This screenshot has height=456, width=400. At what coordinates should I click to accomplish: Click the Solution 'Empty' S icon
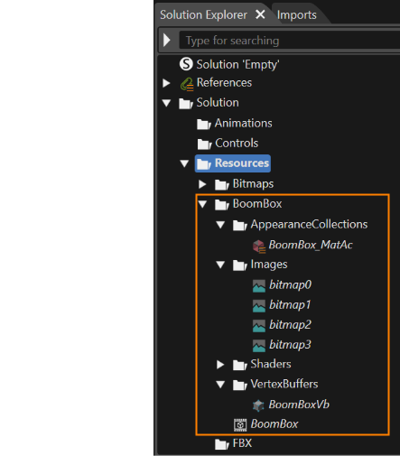click(x=186, y=64)
